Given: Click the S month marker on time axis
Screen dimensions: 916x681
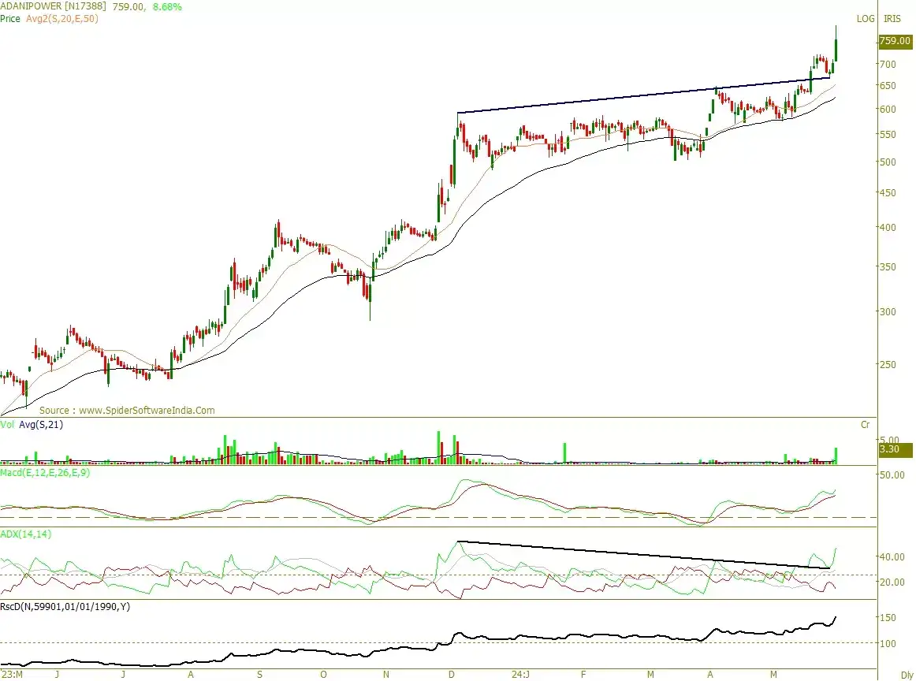Looking at the screenshot, I should pos(260,675).
